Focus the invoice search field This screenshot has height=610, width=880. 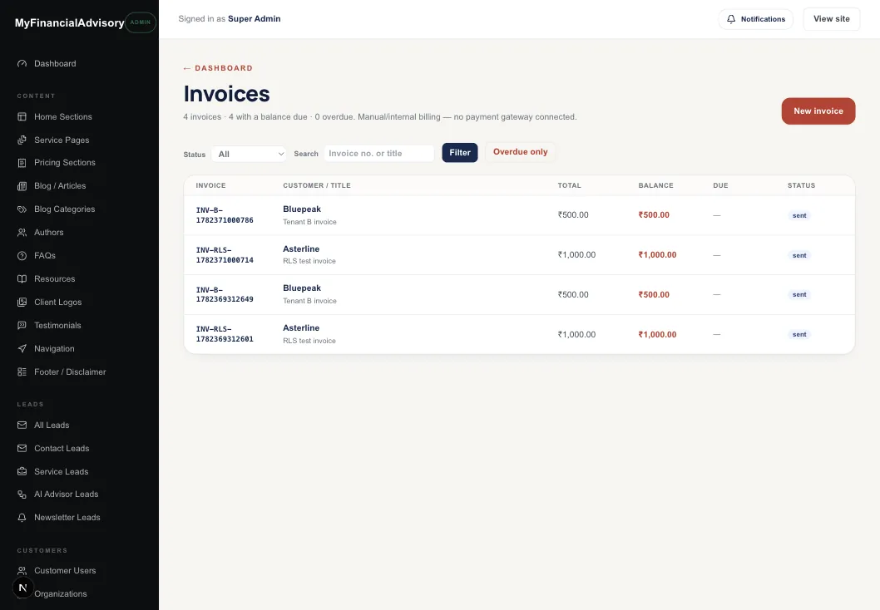[x=378, y=154]
